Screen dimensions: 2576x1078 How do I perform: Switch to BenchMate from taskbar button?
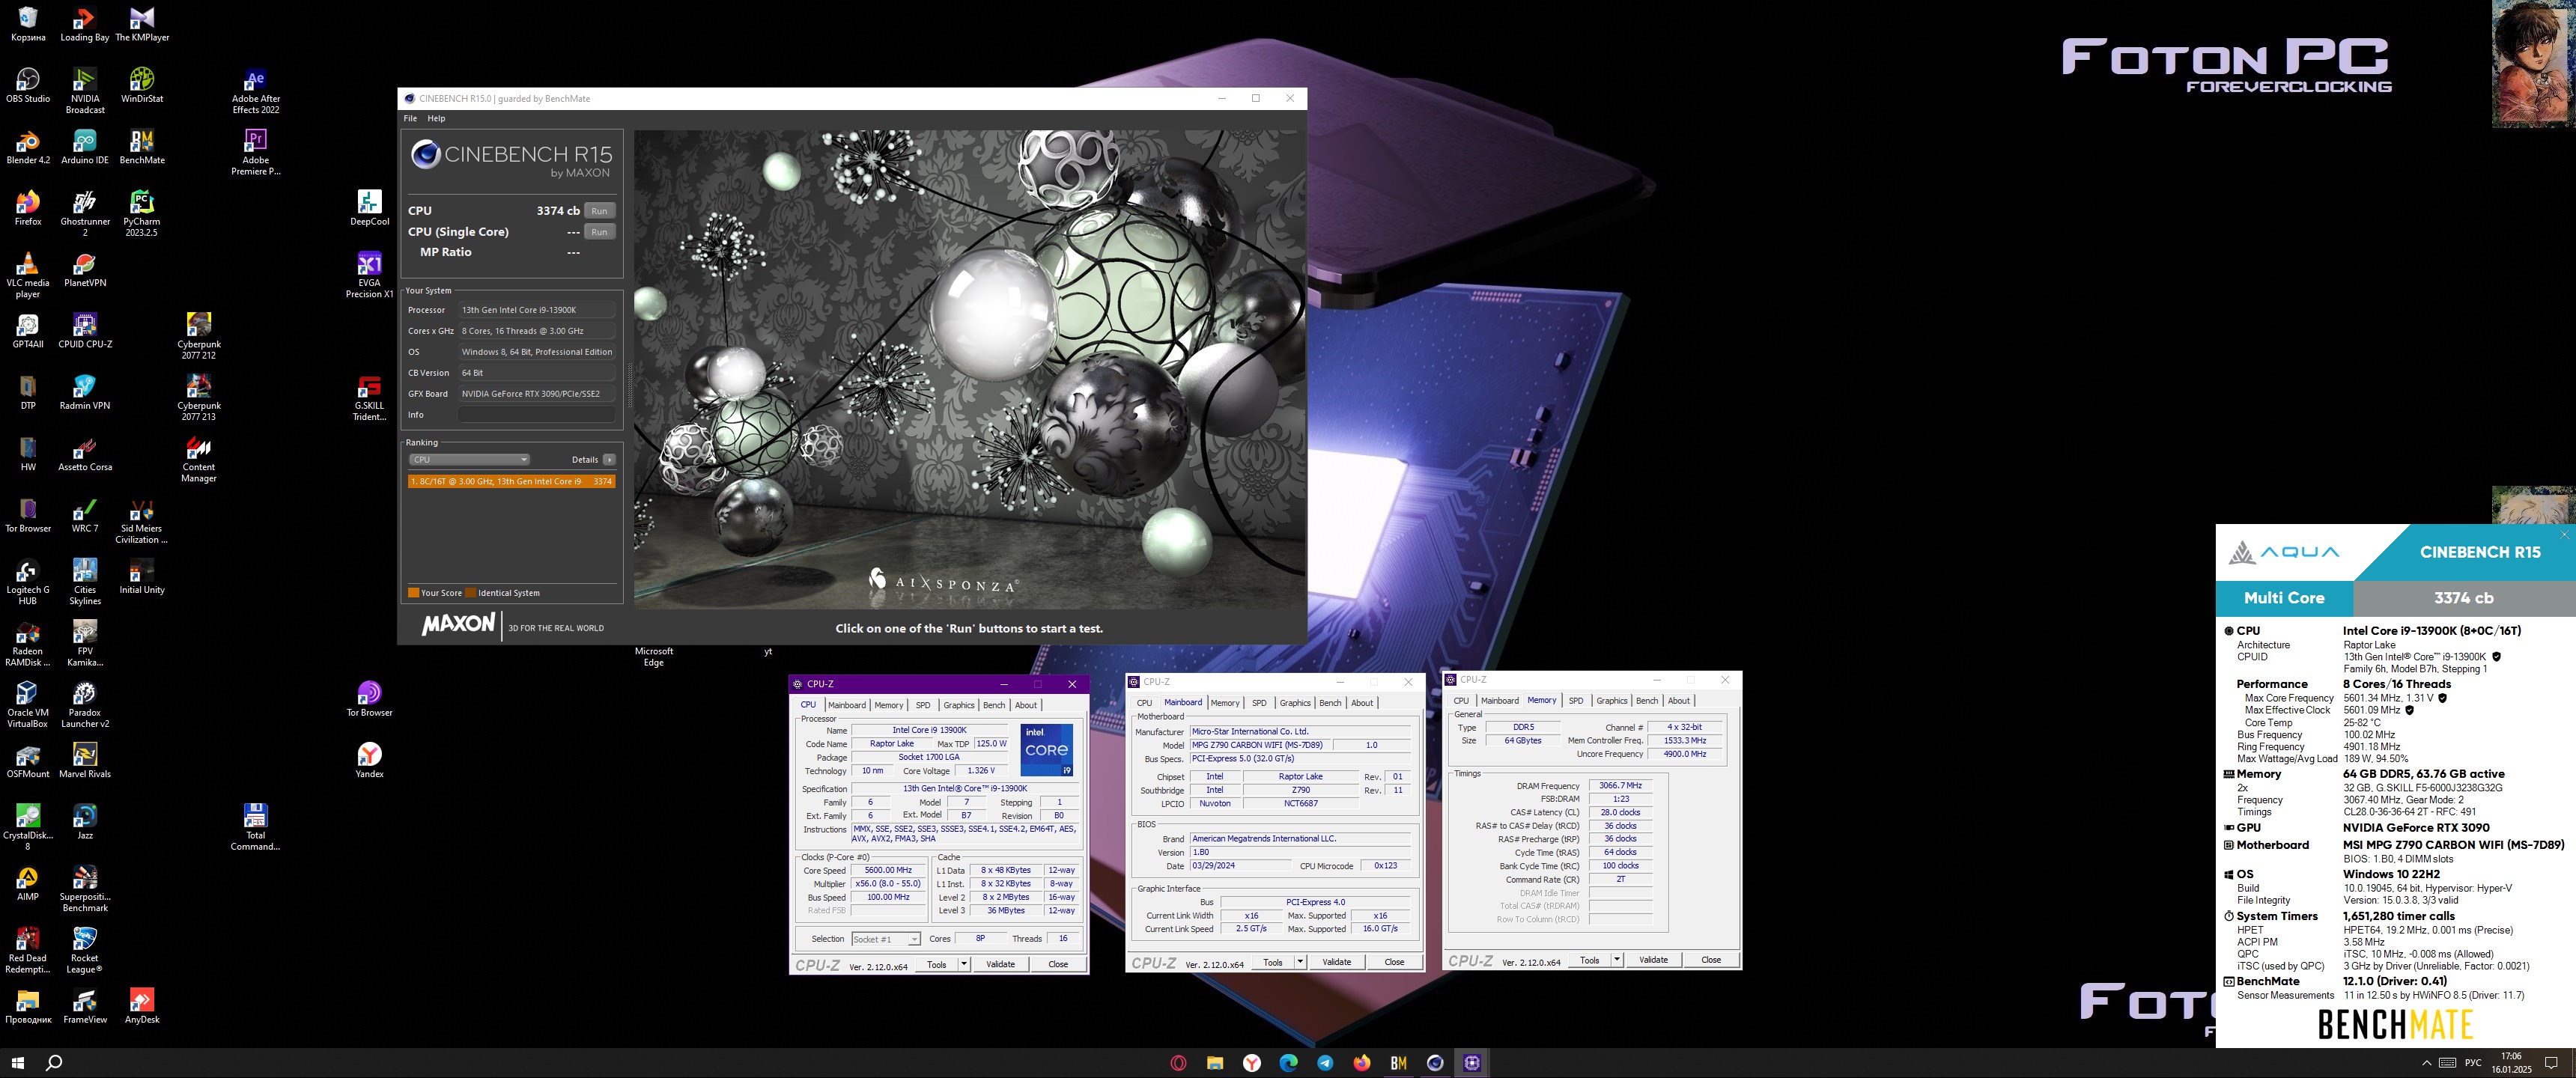point(1398,1063)
